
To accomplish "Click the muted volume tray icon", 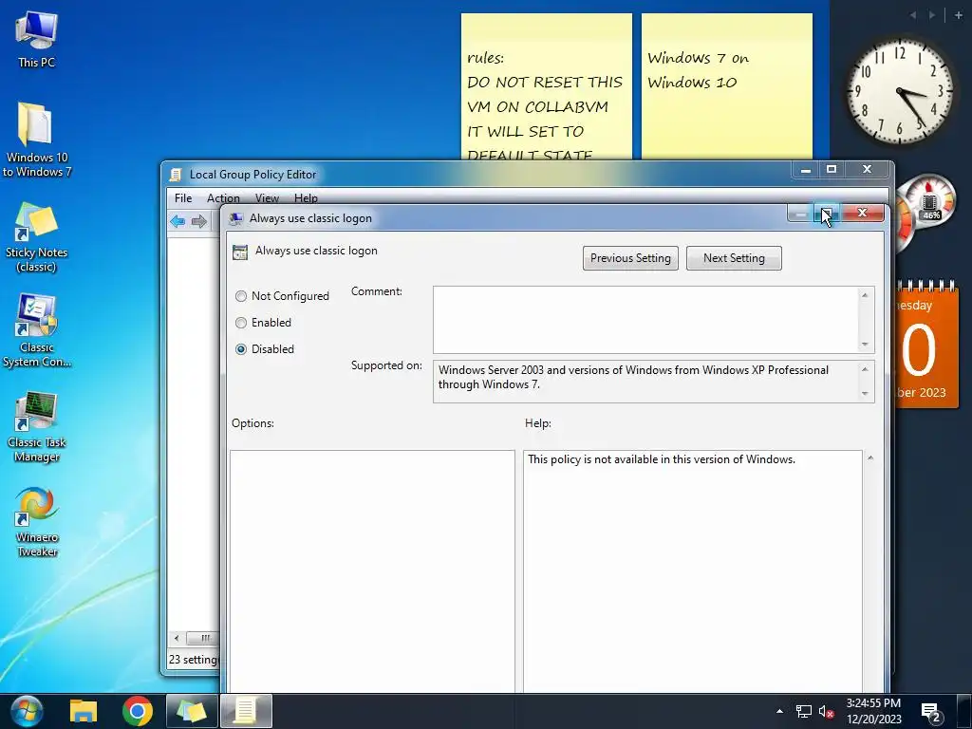I will tap(827, 712).
